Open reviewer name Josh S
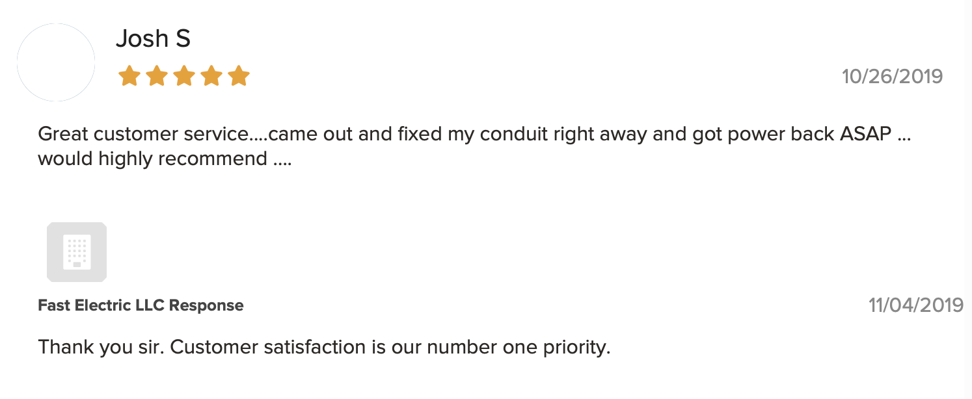The width and height of the screenshot is (972, 399). click(153, 39)
